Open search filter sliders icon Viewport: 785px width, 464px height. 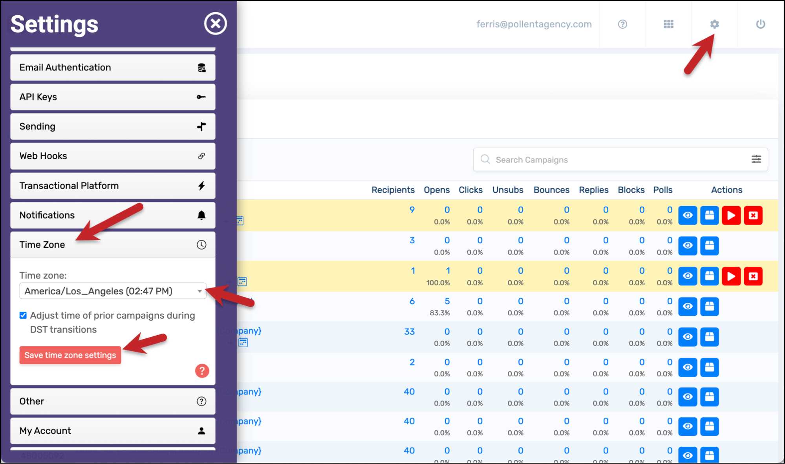click(756, 159)
